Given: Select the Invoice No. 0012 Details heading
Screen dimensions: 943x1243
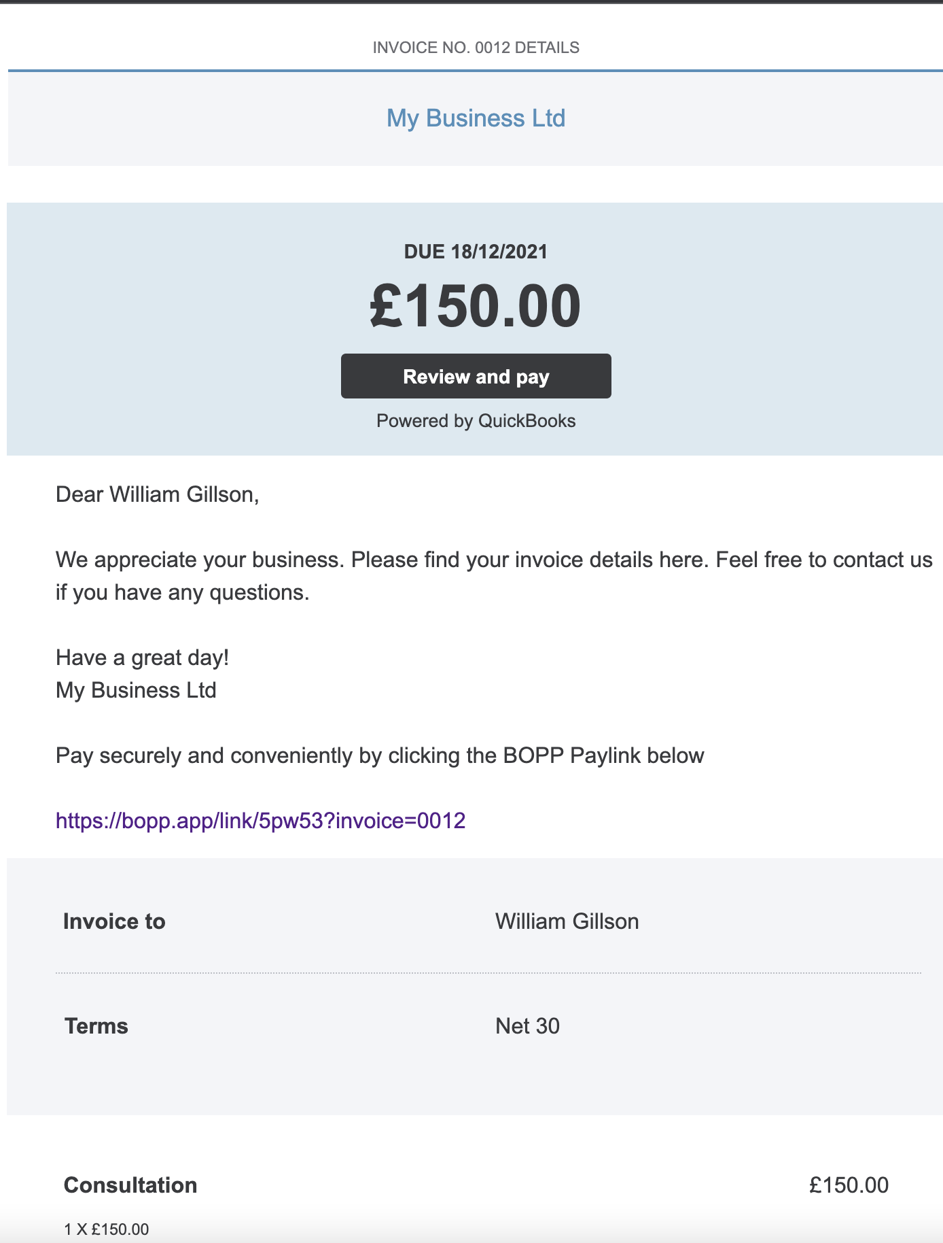Looking at the screenshot, I should pyautogui.click(x=476, y=48).
